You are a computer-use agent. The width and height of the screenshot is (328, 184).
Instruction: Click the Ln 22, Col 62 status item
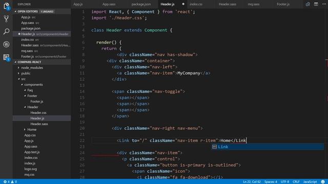(252, 182)
